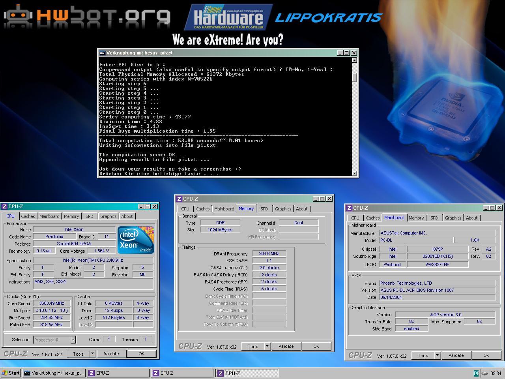The image size is (505, 379).
Task: Click the DRAM Frequency value 204.6 MHz
Action: pyautogui.click(x=269, y=254)
